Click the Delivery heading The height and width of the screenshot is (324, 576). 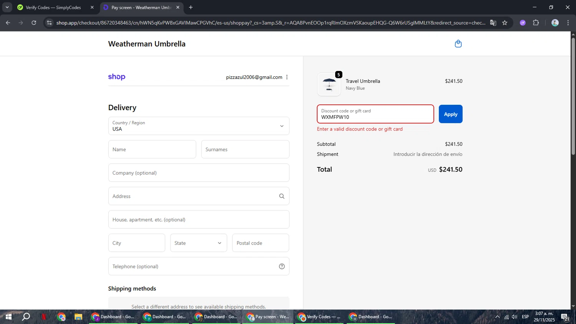[122, 107]
